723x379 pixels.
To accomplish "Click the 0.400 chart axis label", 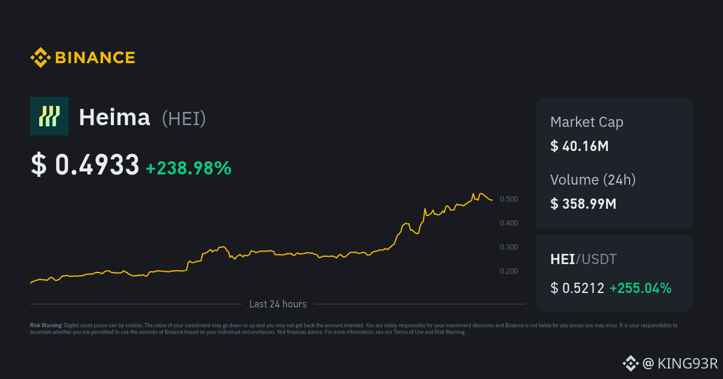I will point(509,223).
